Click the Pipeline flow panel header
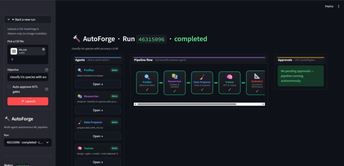This screenshot has height=166, width=344. point(199,60)
